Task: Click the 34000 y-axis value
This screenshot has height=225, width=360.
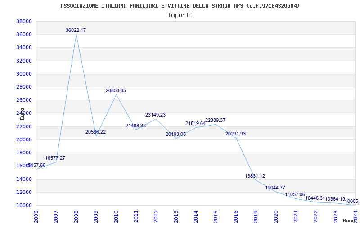Action: point(24,48)
